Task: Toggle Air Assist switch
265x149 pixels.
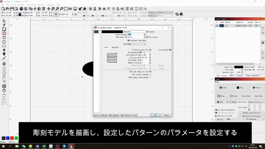Action: pos(147,37)
